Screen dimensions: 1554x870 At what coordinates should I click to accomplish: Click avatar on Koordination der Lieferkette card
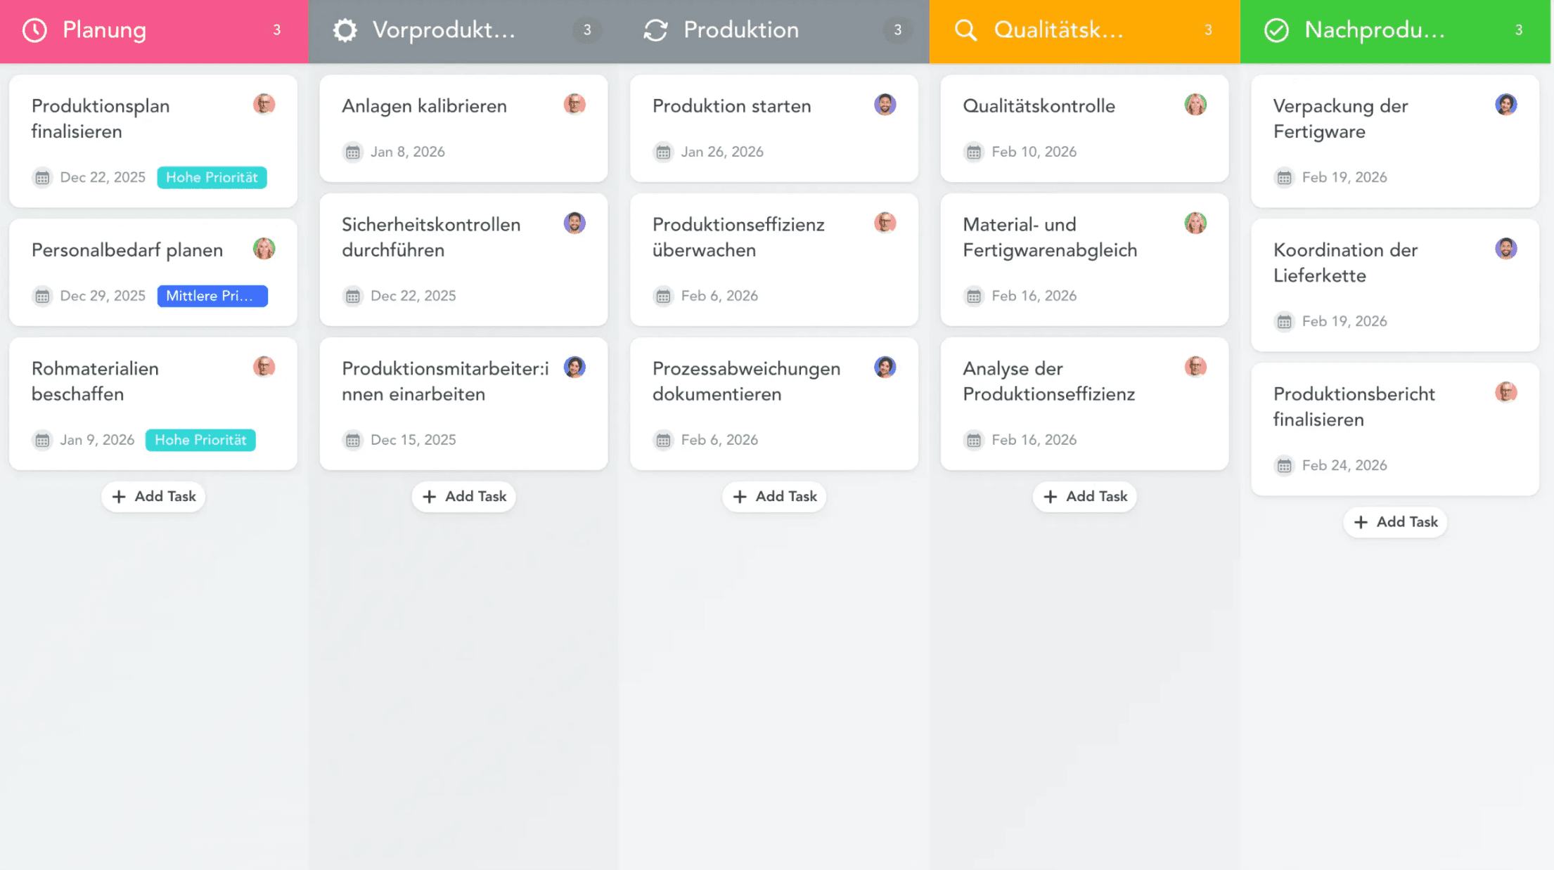coord(1505,249)
